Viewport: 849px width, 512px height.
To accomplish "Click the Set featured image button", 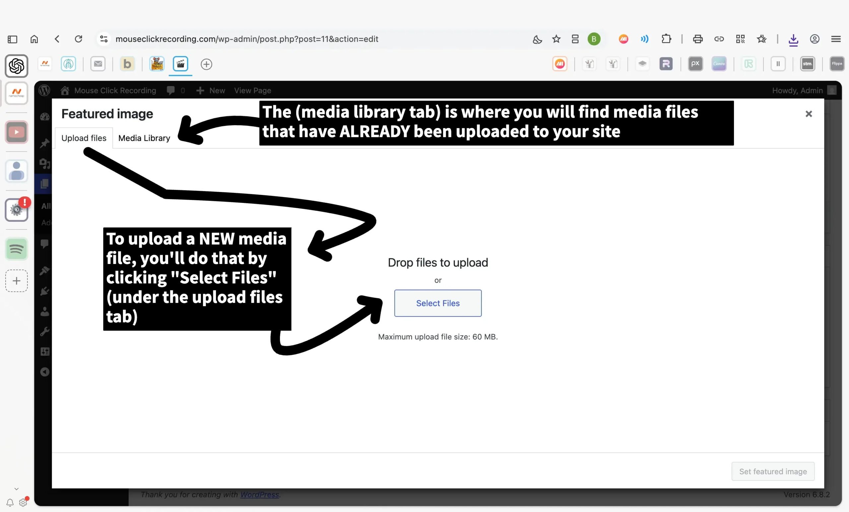I will coord(772,471).
